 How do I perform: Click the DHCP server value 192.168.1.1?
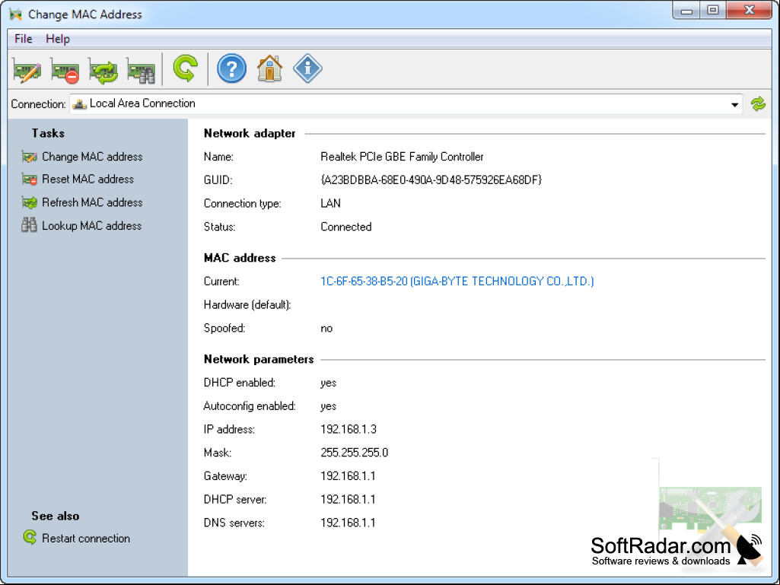[348, 500]
